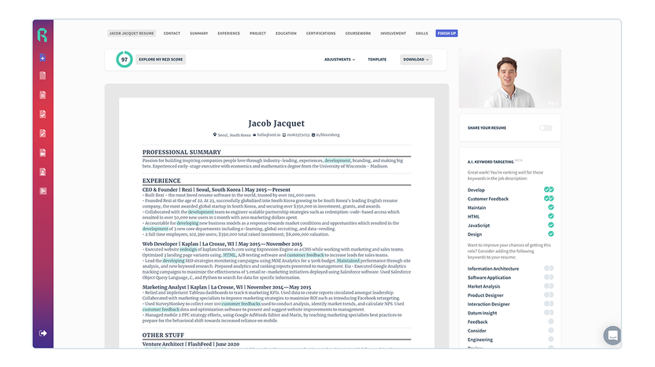Click the profile photo thumbnail
This screenshot has height=367, width=655.
point(510,79)
